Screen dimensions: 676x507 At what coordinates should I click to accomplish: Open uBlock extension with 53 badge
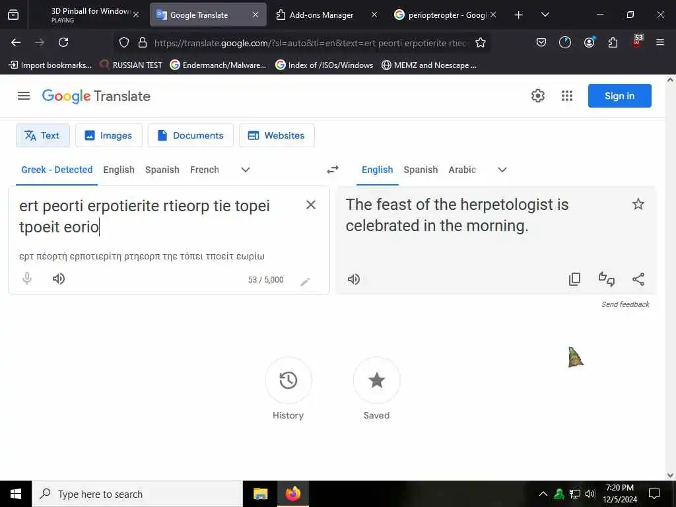point(637,42)
